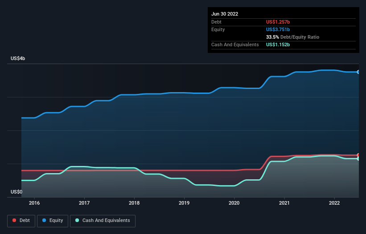Click the Debt label in tooltip
This screenshot has width=366, height=234.
[216, 22]
